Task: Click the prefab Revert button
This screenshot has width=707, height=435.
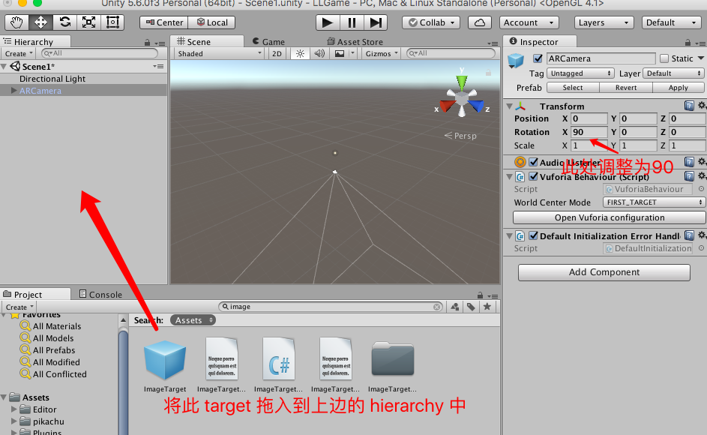Action: click(x=626, y=88)
